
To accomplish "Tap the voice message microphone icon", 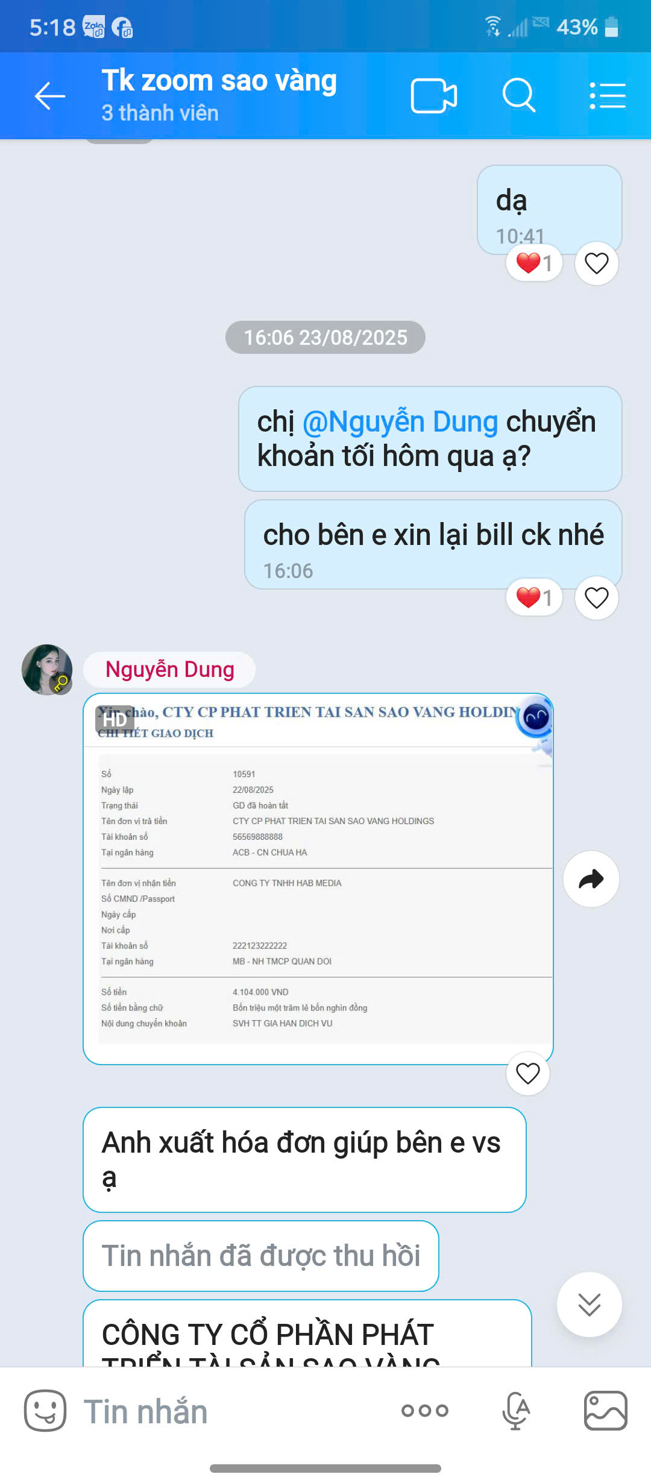I will click(516, 1411).
